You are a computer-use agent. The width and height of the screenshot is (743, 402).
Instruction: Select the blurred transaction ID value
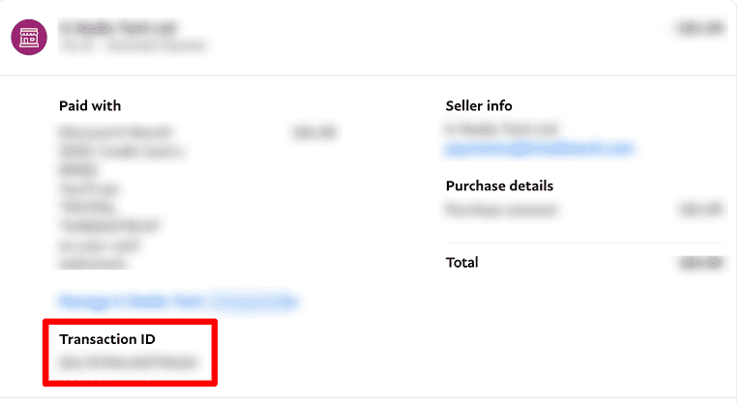[x=127, y=363]
